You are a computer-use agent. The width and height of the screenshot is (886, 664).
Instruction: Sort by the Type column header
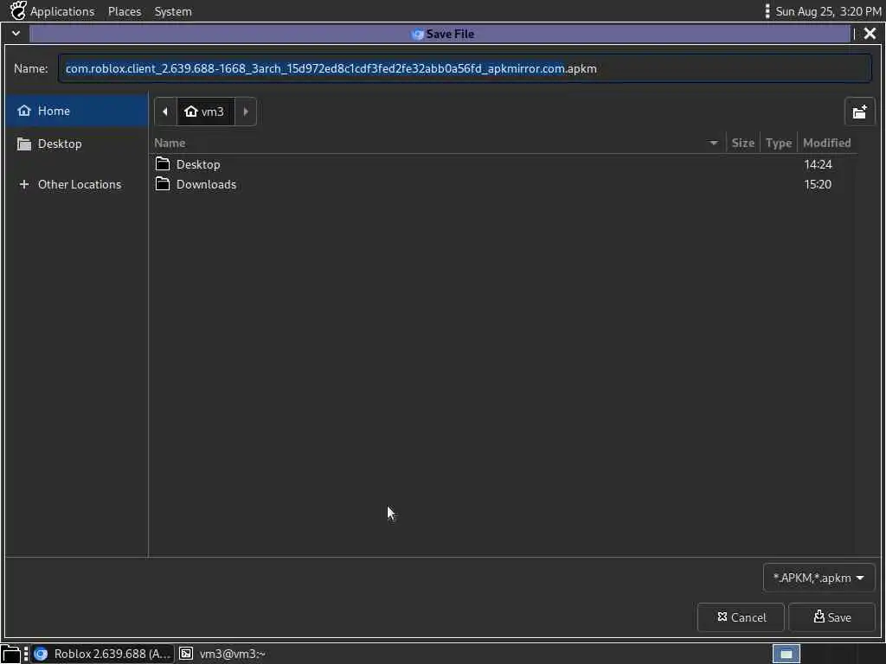click(778, 143)
